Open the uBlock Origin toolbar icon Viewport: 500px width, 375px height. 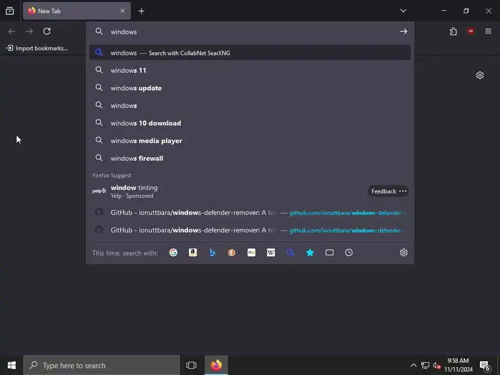click(471, 31)
